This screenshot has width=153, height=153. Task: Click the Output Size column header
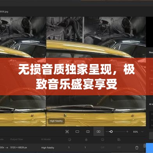point(16,139)
